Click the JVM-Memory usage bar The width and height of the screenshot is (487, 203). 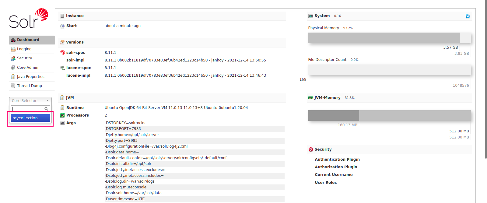click(389, 116)
